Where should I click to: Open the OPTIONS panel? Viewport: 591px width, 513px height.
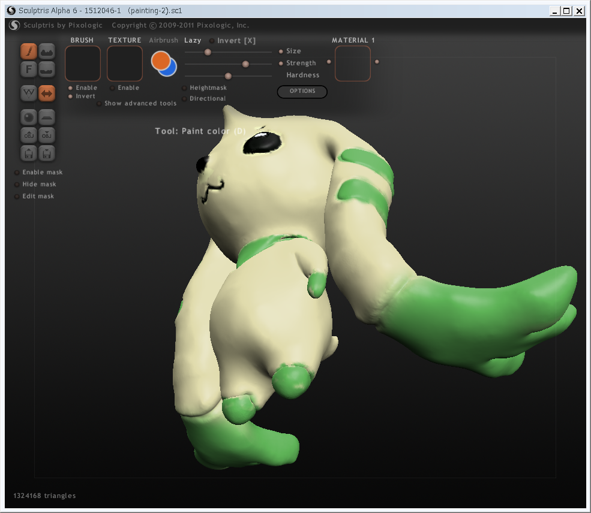tap(302, 92)
